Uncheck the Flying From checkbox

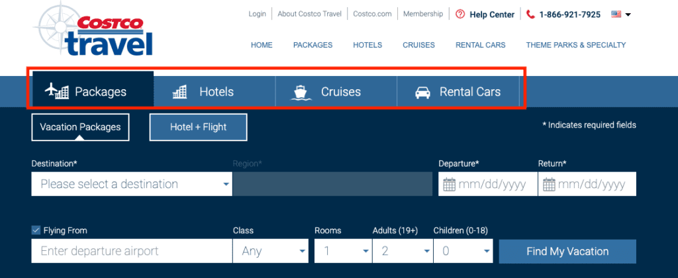tap(36, 230)
